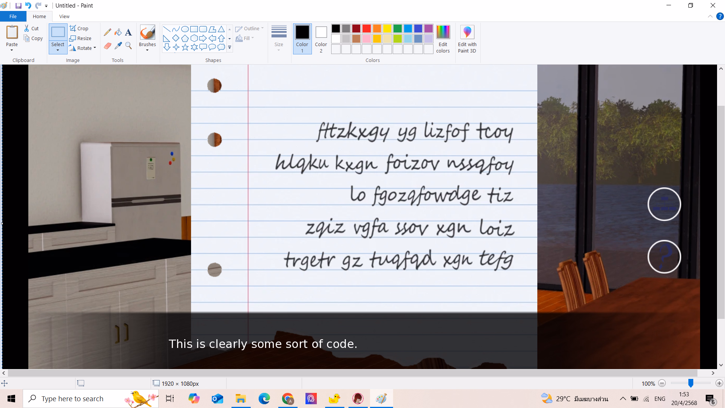This screenshot has height=408, width=725.
Task: Click the Resize button
Action: tap(80, 38)
